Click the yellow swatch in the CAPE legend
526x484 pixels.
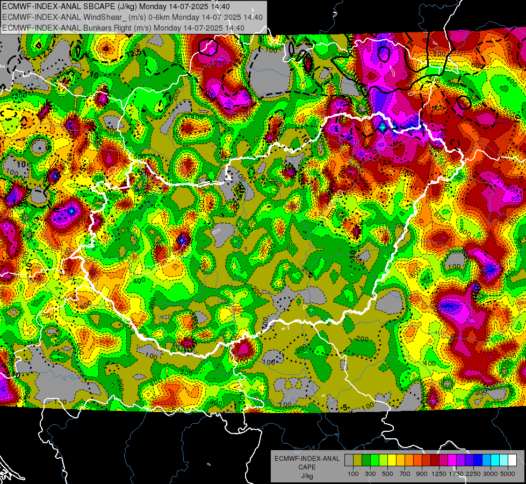tap(392, 460)
